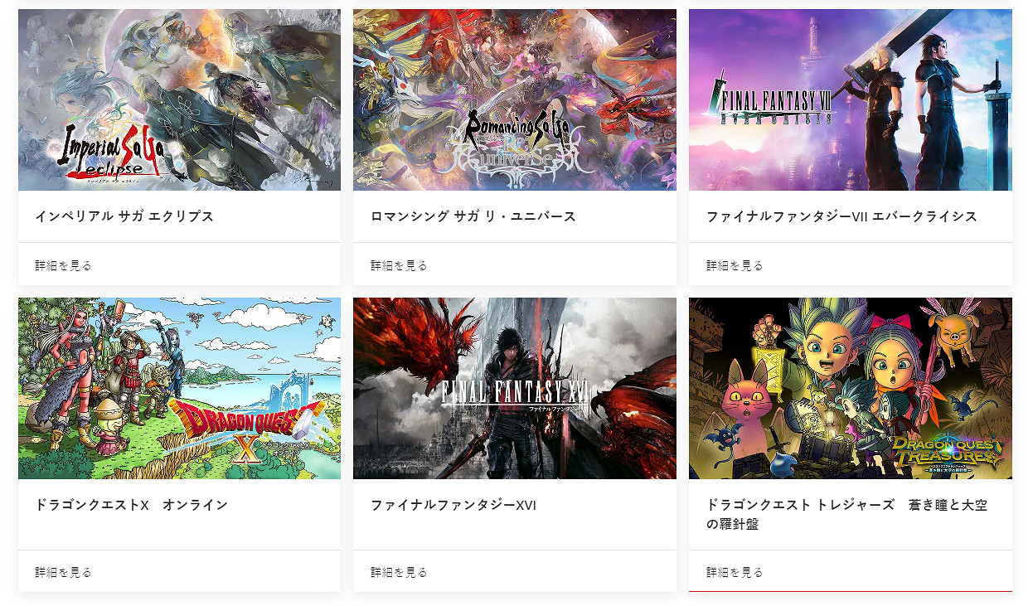The image size is (1033, 606).
Task: Select the Final Fantasy VII Ever Crisis image
Action: point(851,99)
